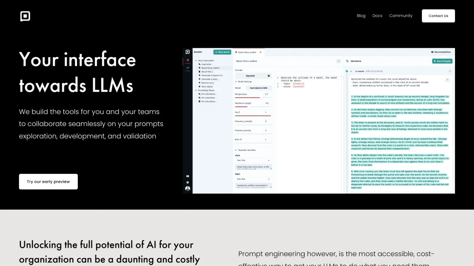Open the book icon in the lower sidebar

click(x=188, y=176)
